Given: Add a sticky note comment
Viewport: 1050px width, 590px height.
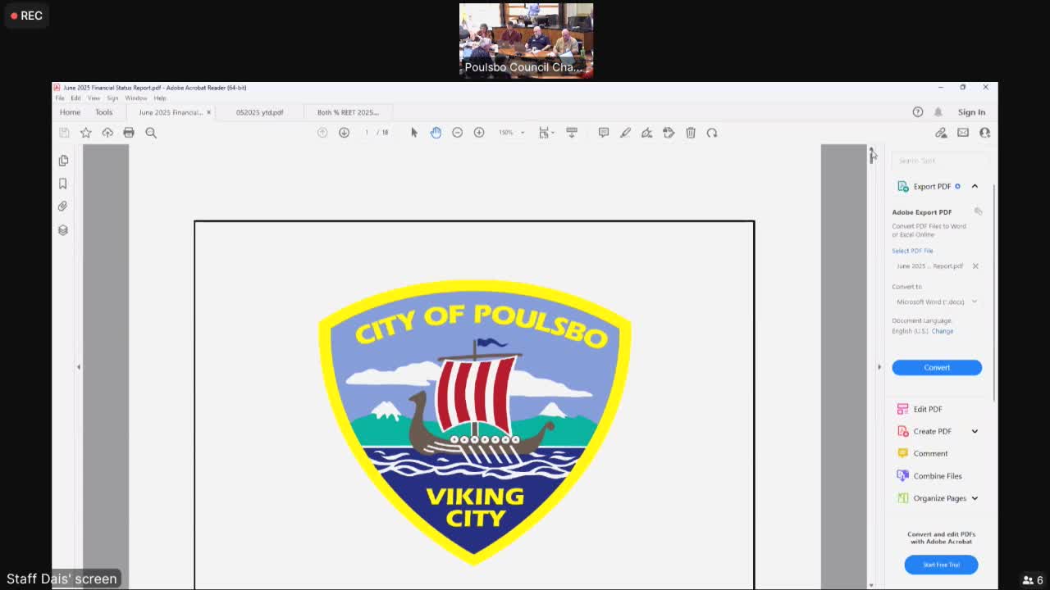Looking at the screenshot, I should [604, 133].
